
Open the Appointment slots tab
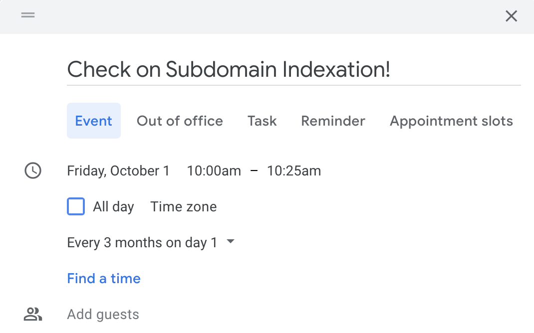(x=451, y=121)
